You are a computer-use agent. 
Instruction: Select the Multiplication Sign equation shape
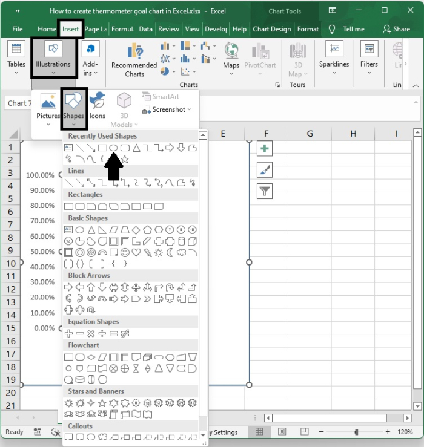[91, 333]
